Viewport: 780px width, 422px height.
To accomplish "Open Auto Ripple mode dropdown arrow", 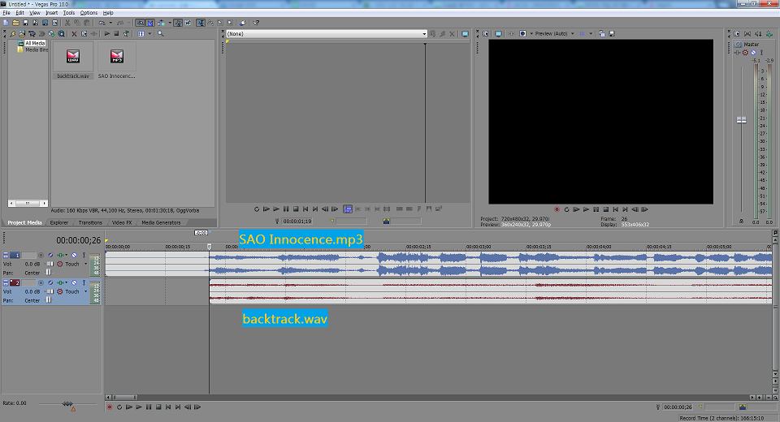I will tap(170, 23).
